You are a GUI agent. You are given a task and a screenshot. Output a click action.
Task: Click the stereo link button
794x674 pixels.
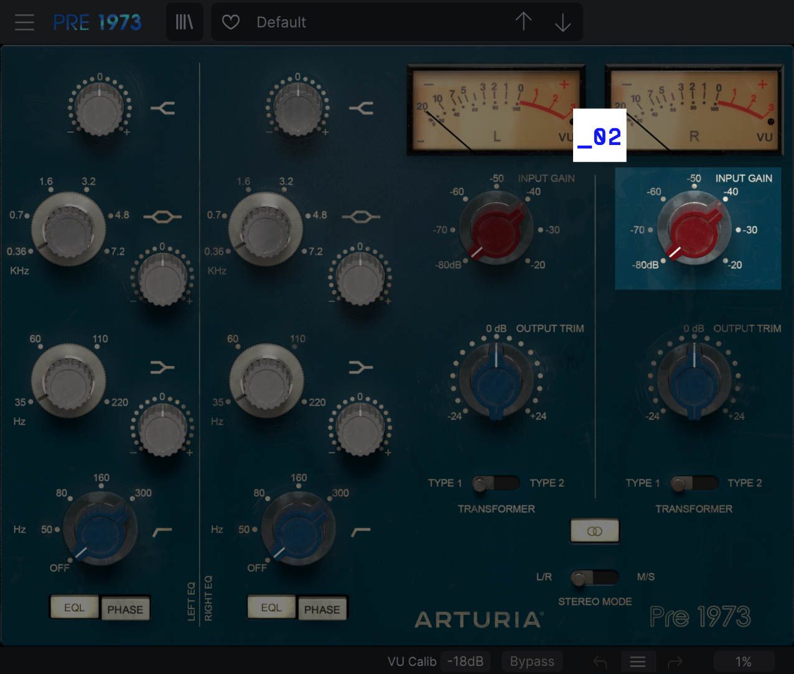coord(595,531)
